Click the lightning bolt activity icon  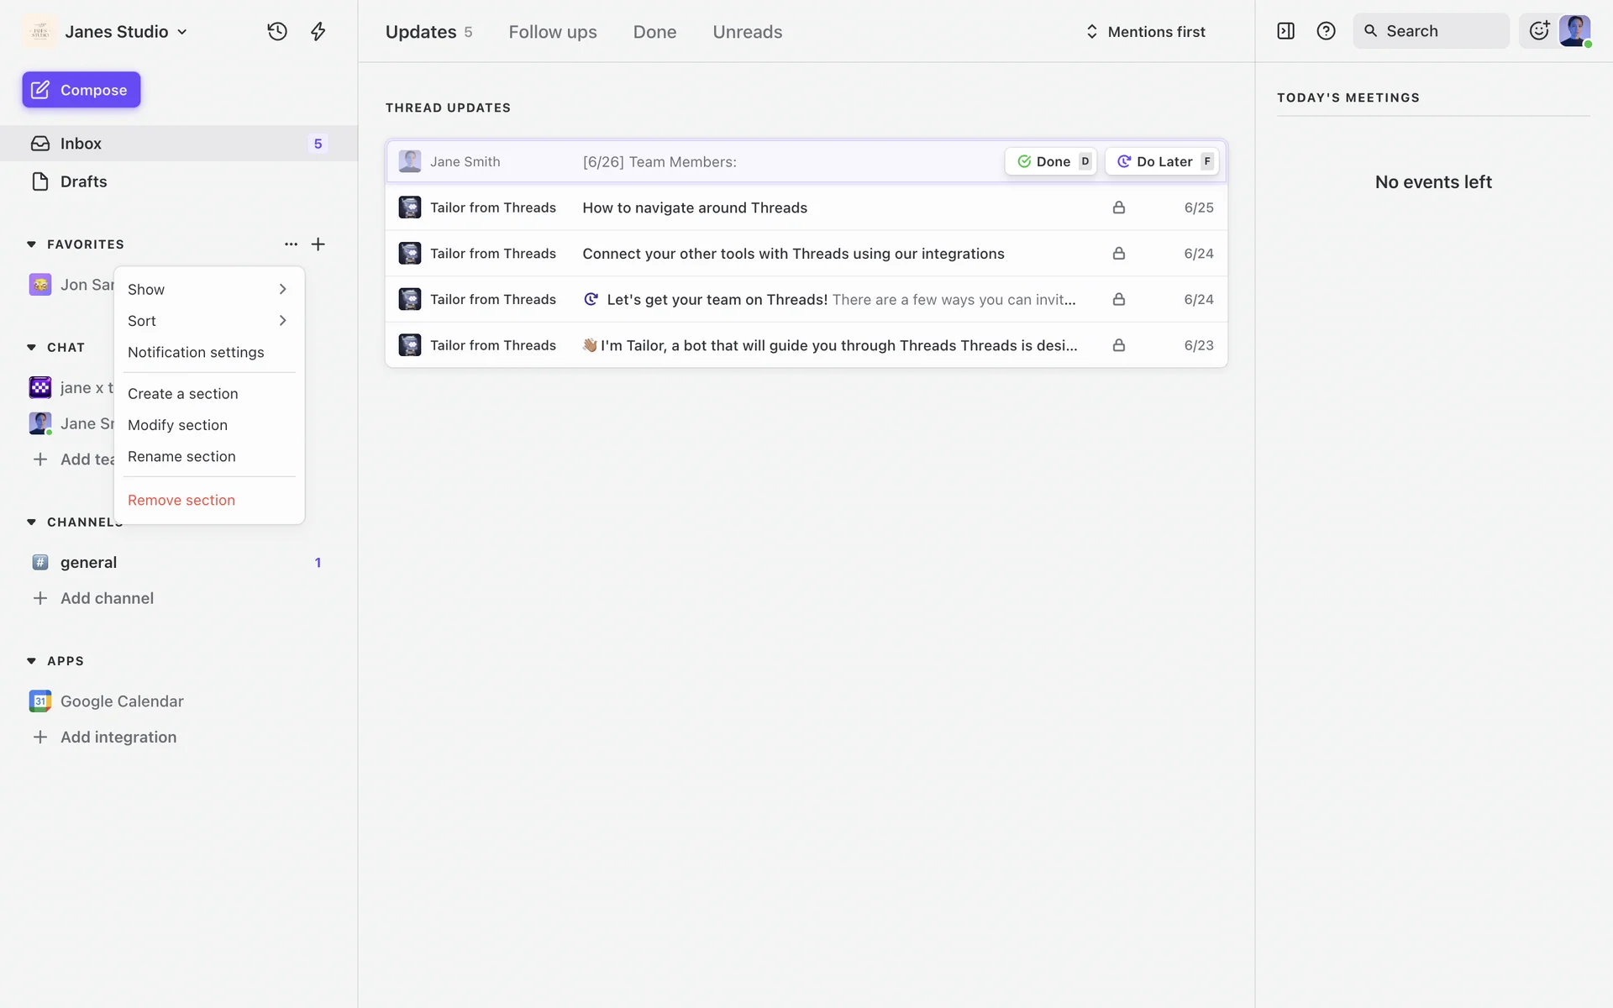(318, 32)
